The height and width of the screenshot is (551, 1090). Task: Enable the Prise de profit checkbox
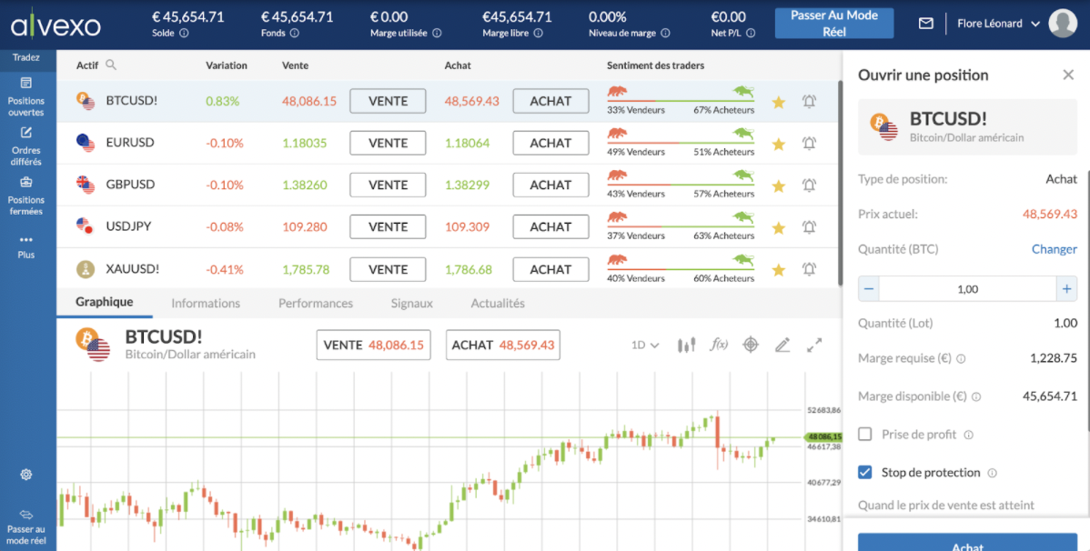coord(865,435)
